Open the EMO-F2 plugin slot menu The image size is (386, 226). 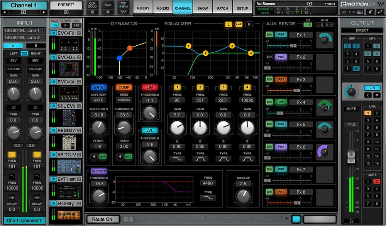(x=79, y=33)
